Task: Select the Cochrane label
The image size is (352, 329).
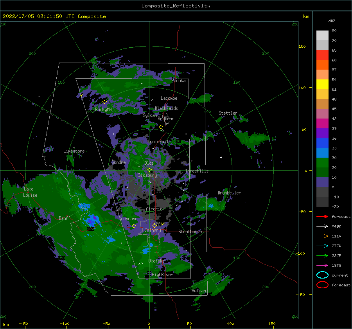Action: tap(128, 219)
